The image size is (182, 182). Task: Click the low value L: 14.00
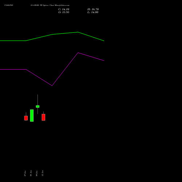tap(93, 12)
